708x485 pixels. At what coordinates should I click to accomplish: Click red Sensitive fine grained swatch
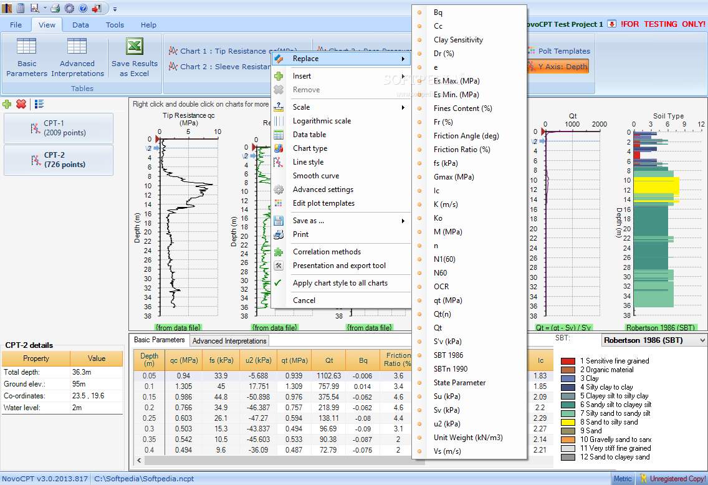coord(568,362)
